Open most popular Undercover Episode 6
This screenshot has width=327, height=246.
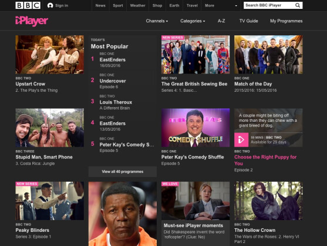(113, 81)
